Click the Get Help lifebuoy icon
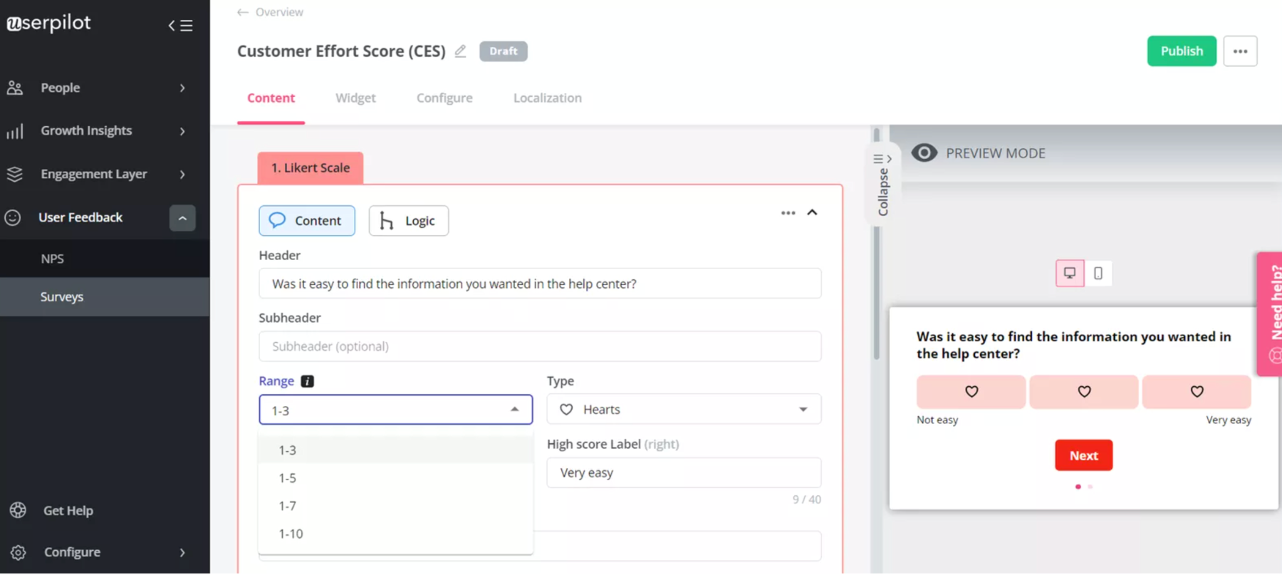The width and height of the screenshot is (1282, 575). pyautogui.click(x=18, y=510)
